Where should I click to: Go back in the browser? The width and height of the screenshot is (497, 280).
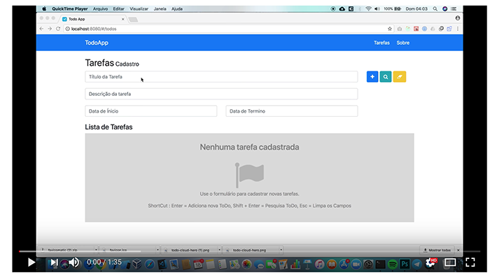pyautogui.click(x=41, y=29)
